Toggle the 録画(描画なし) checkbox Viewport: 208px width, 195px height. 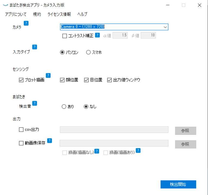pyautogui.click(x=65, y=153)
